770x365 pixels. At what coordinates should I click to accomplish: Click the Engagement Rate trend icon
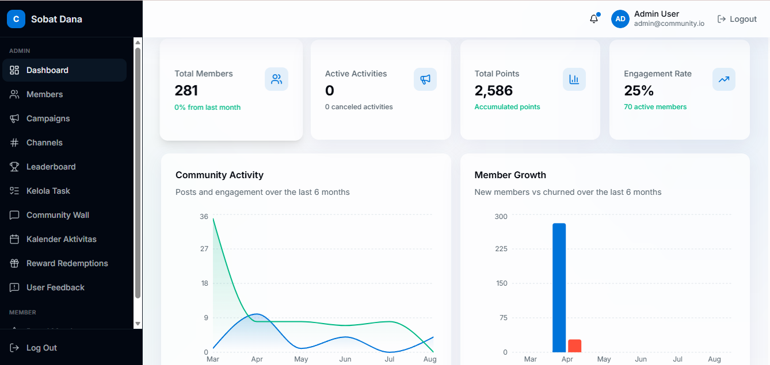[724, 79]
